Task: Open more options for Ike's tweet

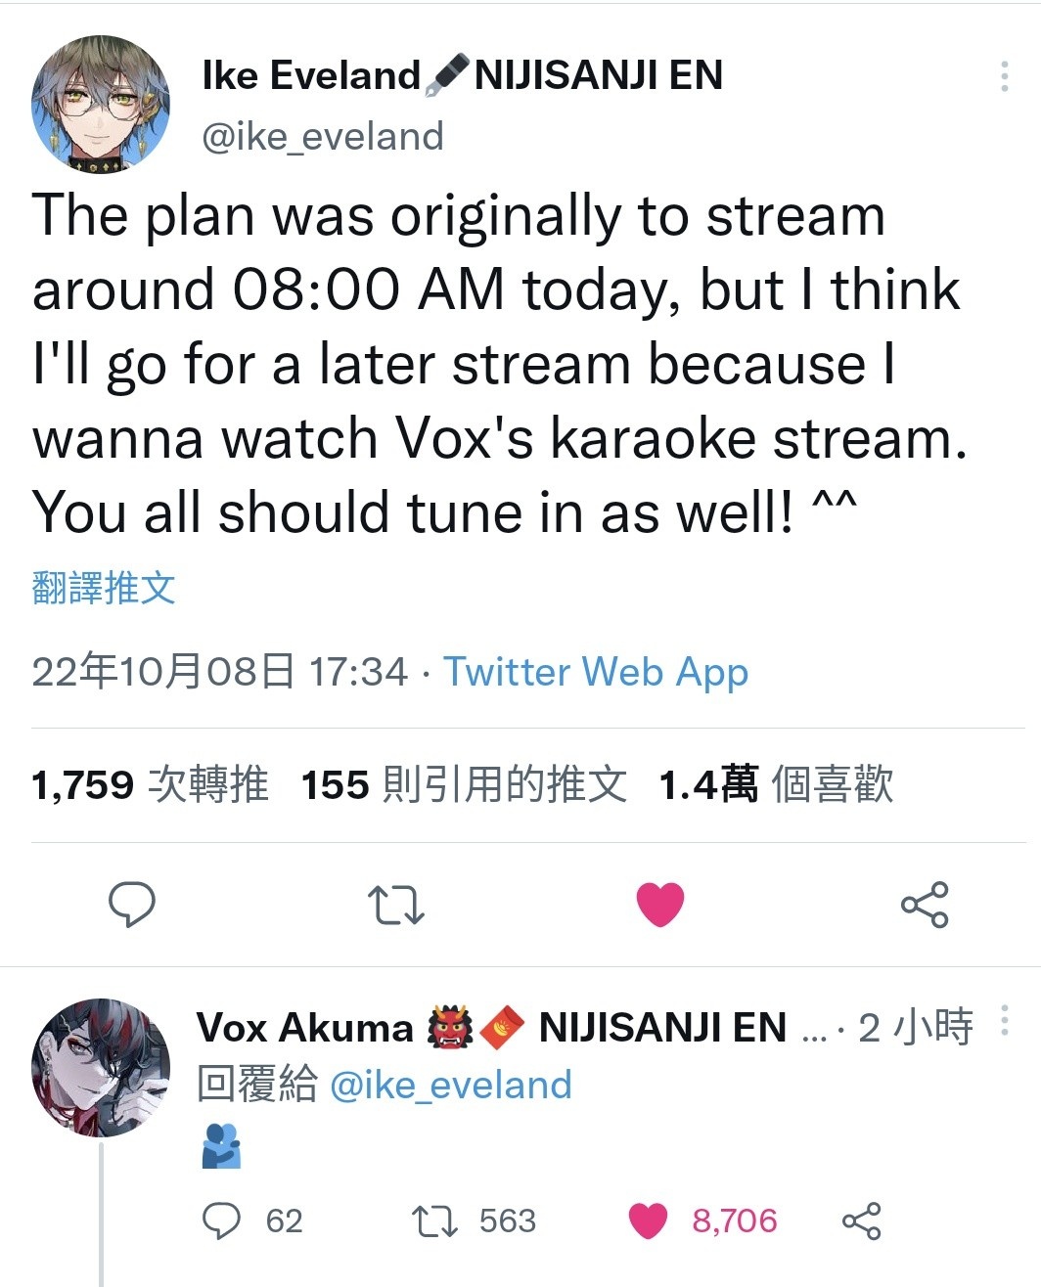Action: tap(1005, 76)
